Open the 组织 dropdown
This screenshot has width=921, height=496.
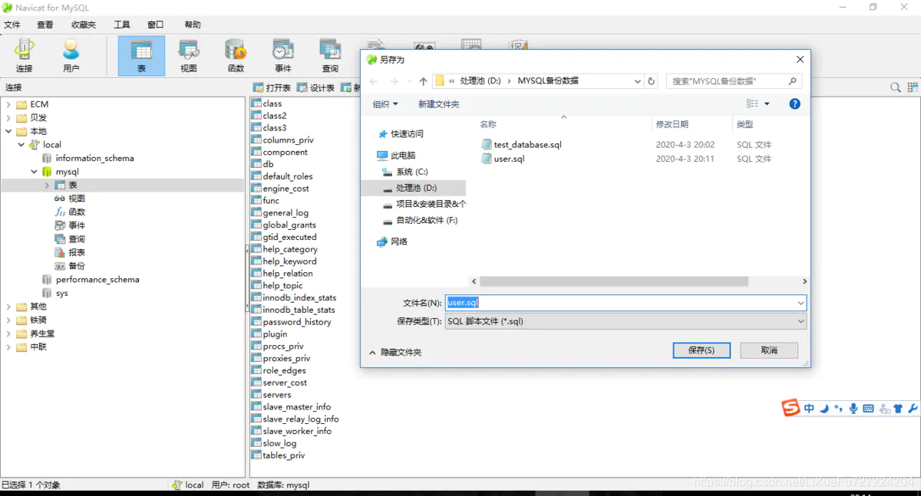pos(385,104)
